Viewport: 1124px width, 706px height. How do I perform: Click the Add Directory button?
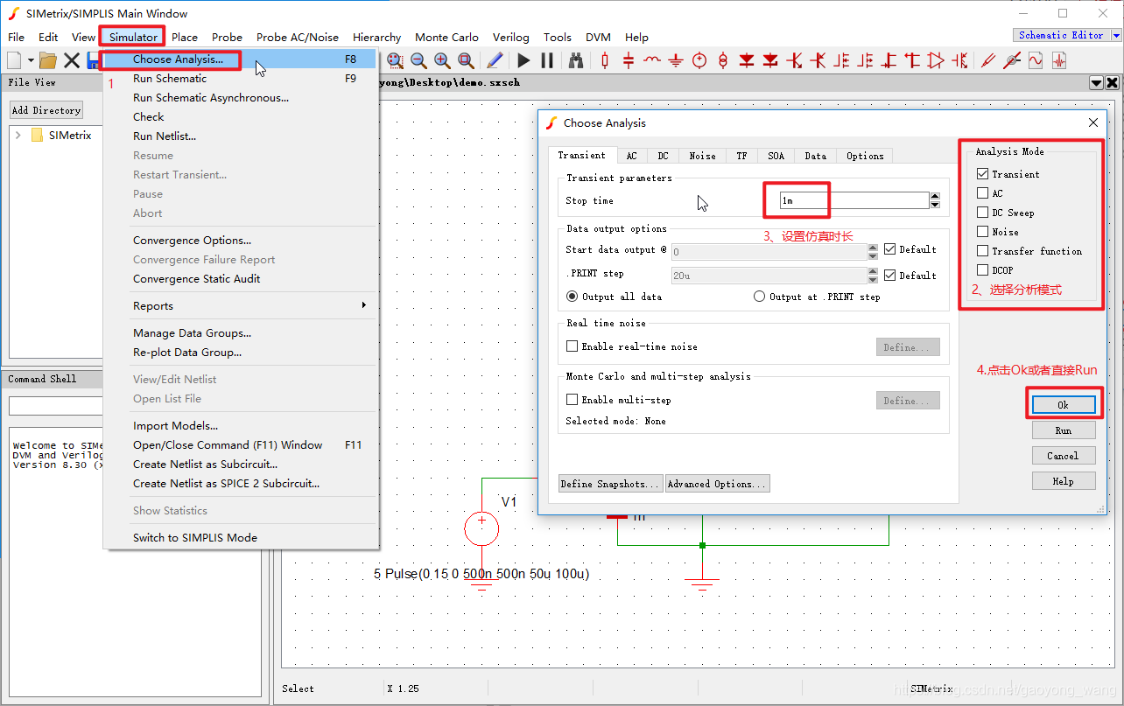click(x=46, y=110)
